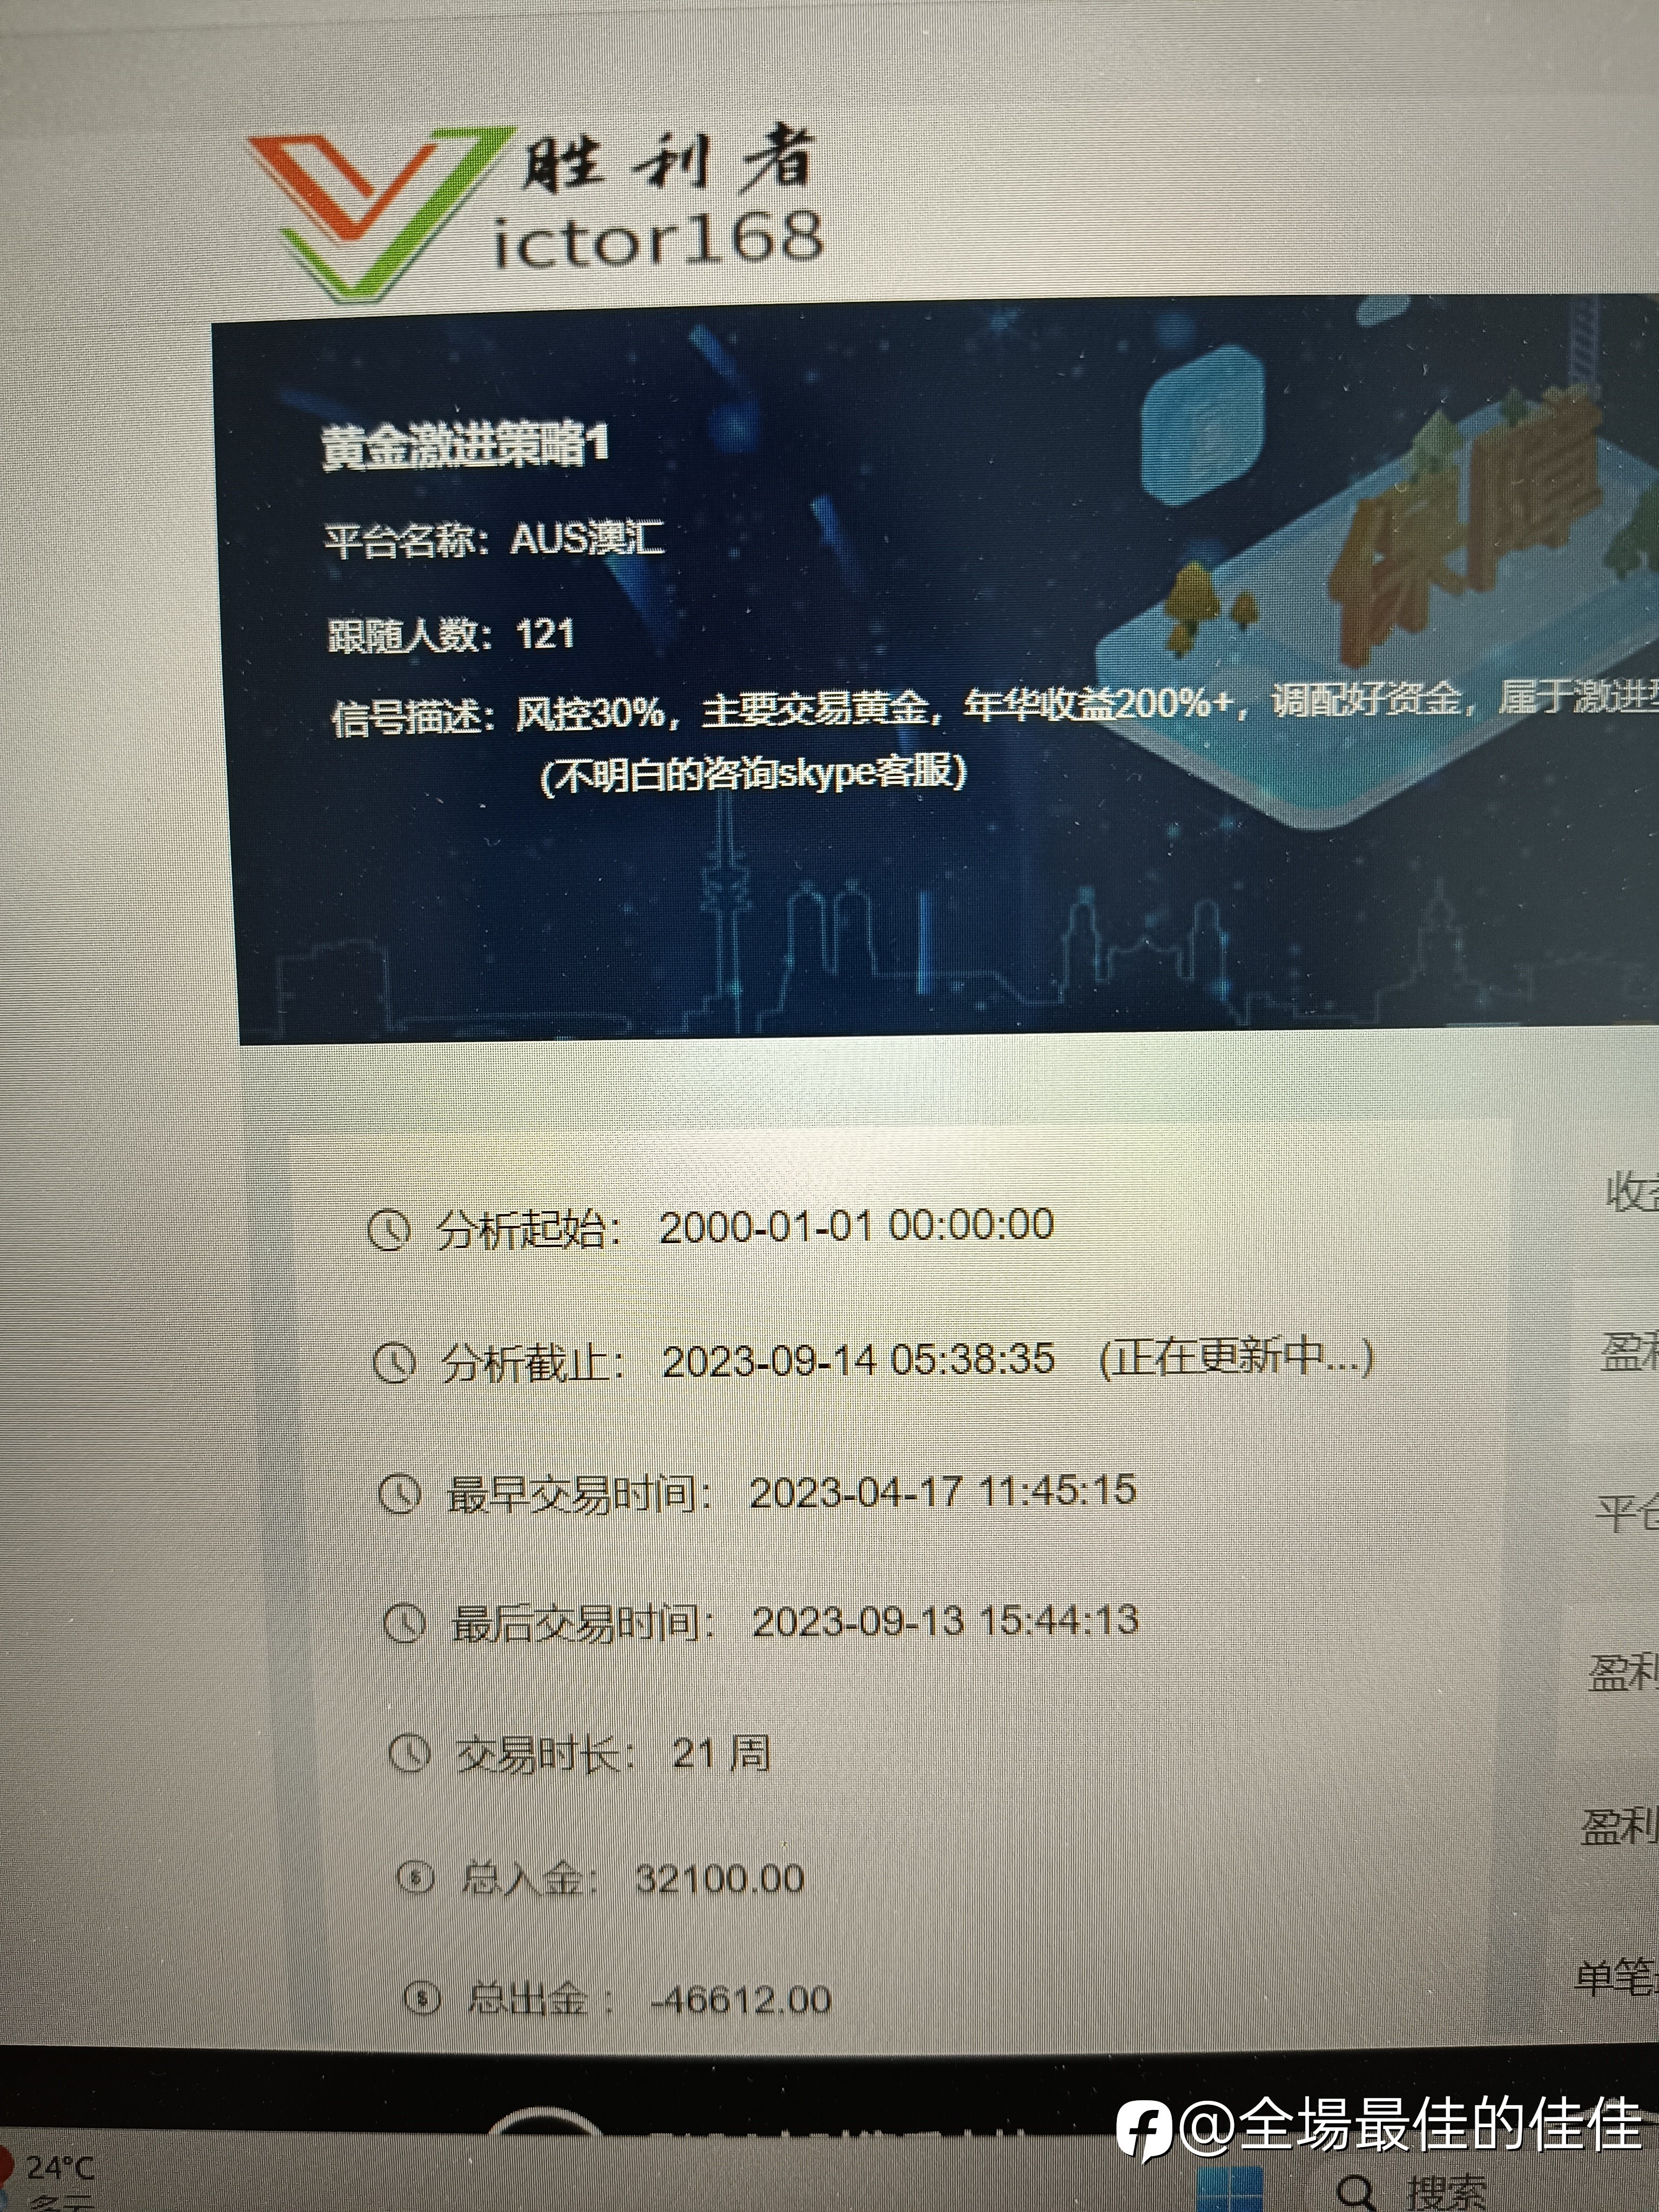Click the status text 正在更新中...
Image resolution: width=1659 pixels, height=2212 pixels.
click(1237, 1357)
